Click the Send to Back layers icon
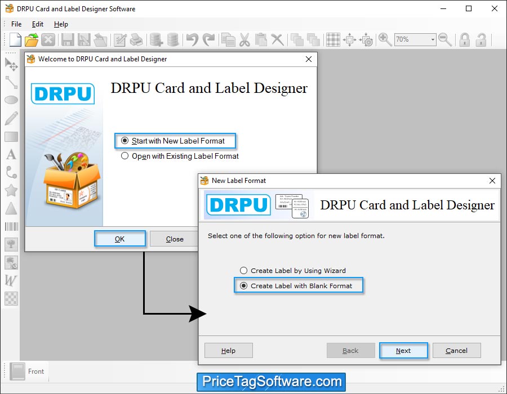507x394 pixels. click(313, 40)
